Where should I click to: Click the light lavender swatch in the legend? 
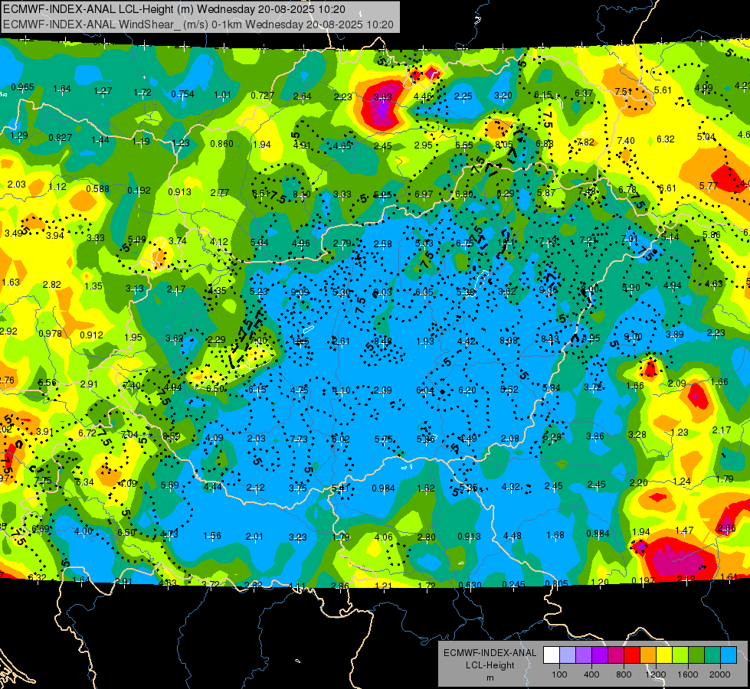567,655
